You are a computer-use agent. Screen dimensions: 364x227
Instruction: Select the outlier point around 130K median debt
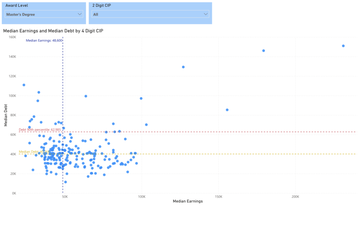[183, 66]
